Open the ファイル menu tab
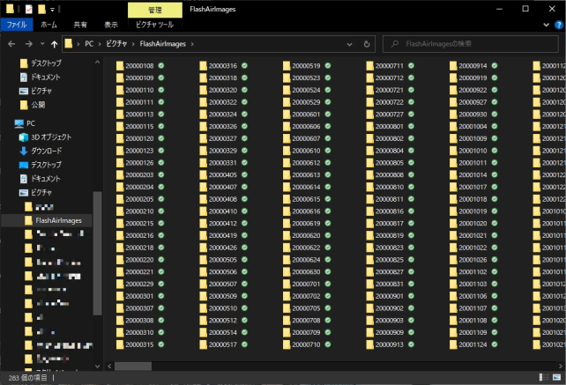The height and width of the screenshot is (385, 566). pos(16,26)
